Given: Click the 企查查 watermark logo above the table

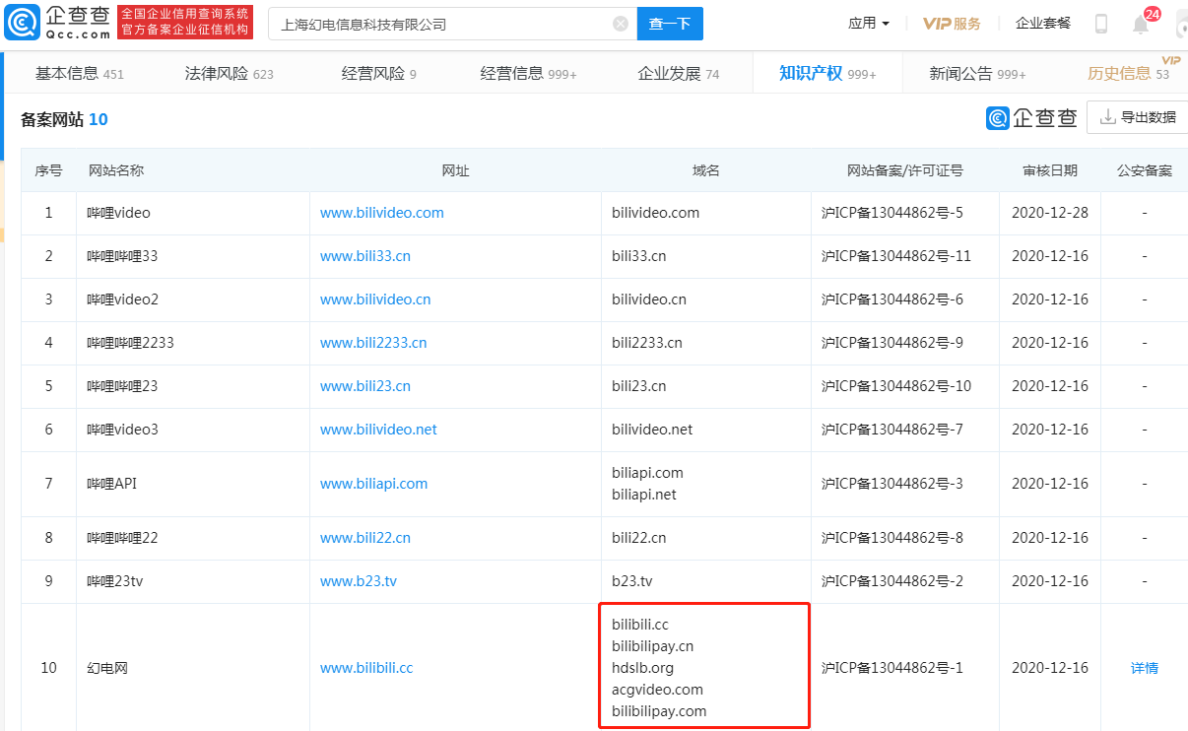Looking at the screenshot, I should click(x=1031, y=118).
